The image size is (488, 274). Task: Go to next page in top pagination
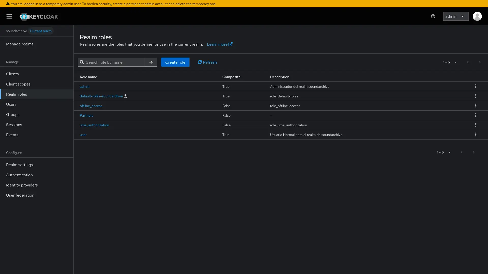(480, 62)
